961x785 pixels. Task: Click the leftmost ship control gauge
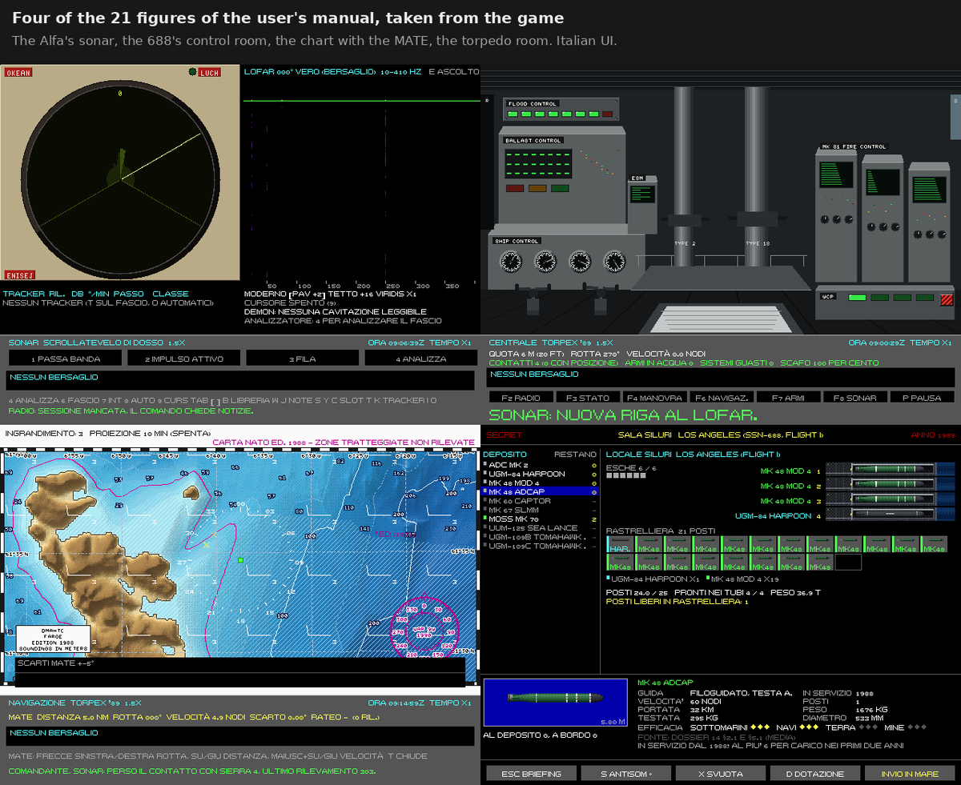[x=509, y=261]
